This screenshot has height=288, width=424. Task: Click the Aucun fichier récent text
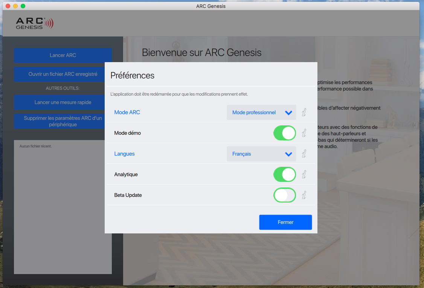[35, 146]
